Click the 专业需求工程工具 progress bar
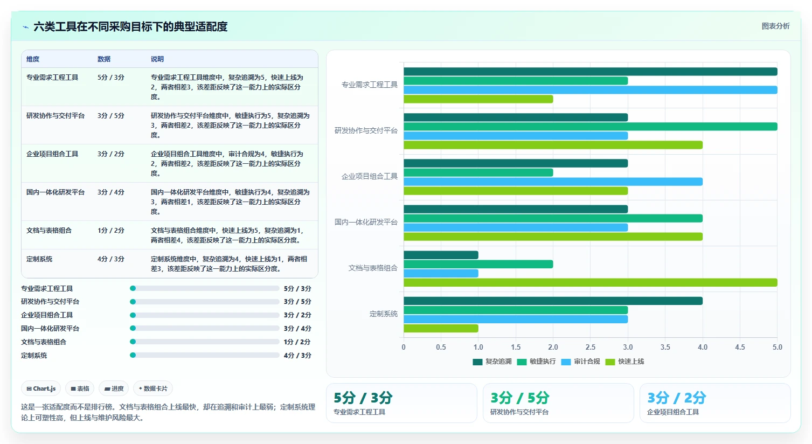Viewport: 812px width, 444px height. pyautogui.click(x=205, y=288)
